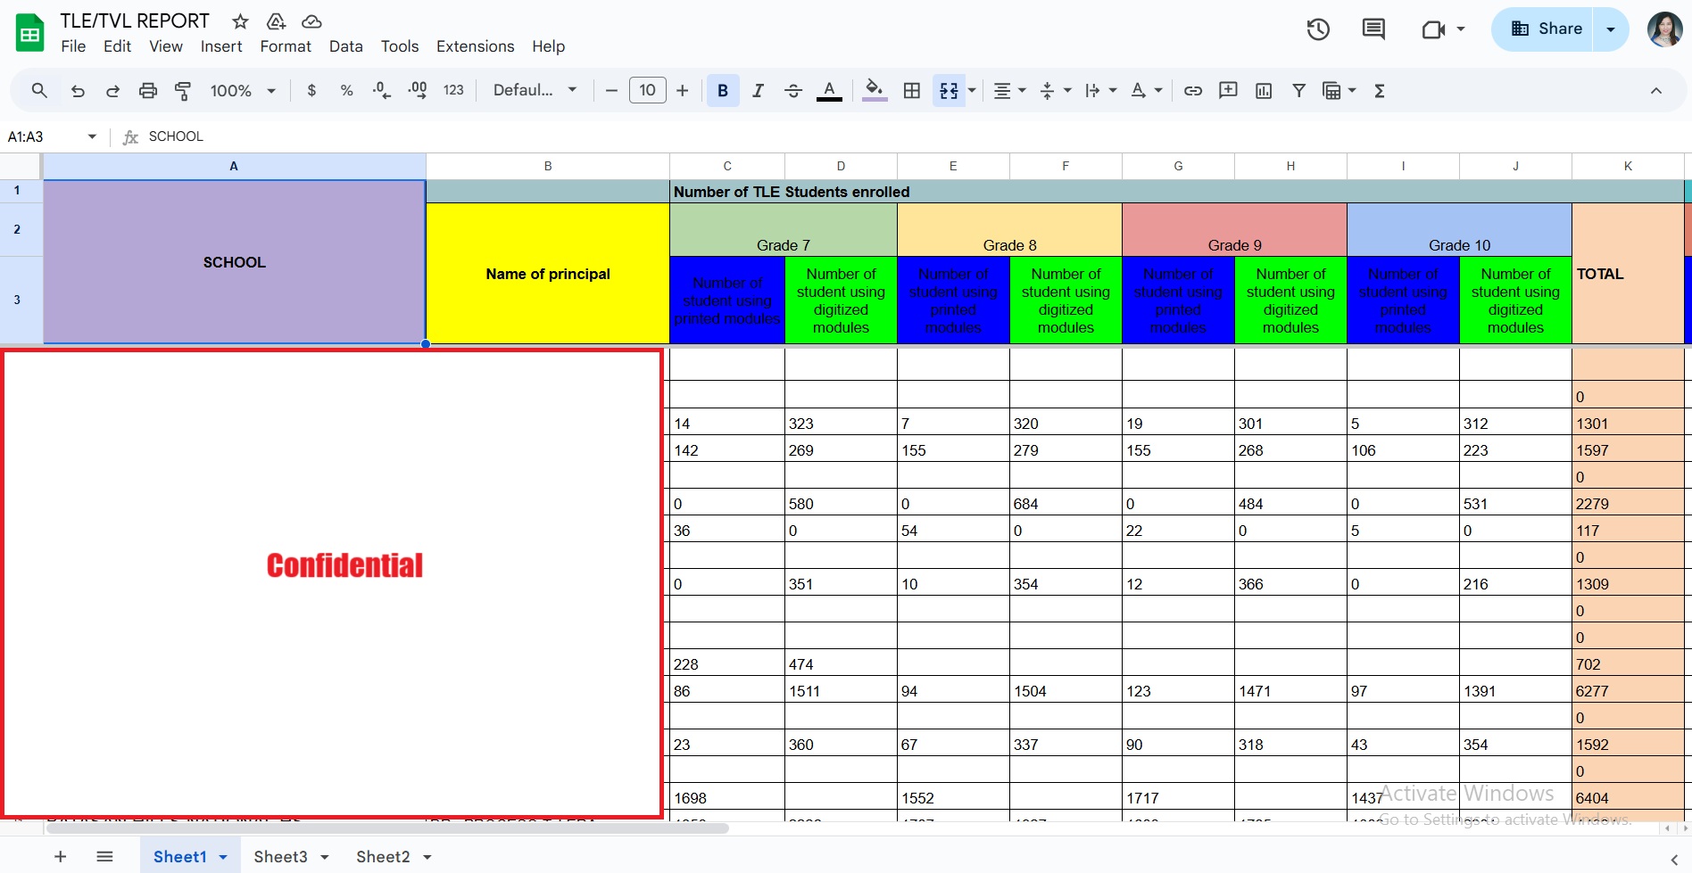This screenshot has width=1692, height=873.
Task: Open the Tools menu
Action: pos(400,46)
